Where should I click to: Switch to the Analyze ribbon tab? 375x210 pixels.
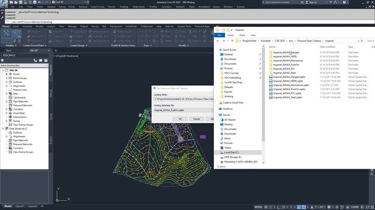tap(51, 26)
